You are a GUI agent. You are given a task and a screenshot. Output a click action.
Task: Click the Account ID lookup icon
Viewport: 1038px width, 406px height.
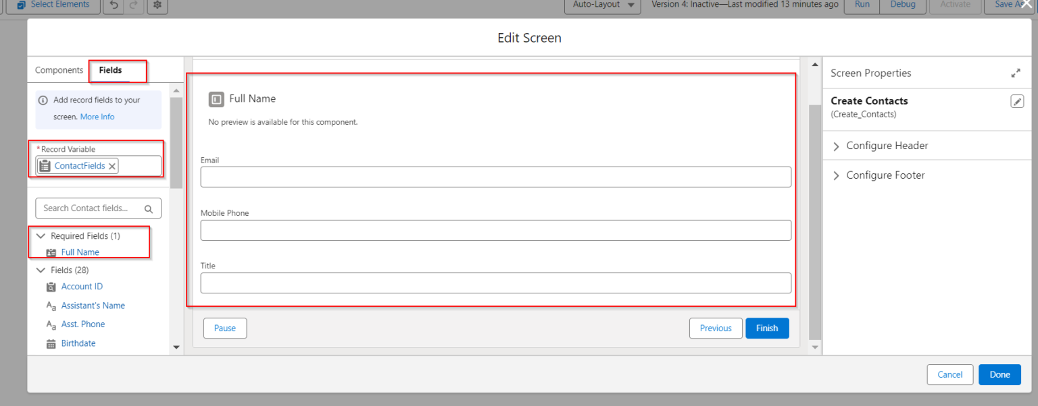[51, 287]
